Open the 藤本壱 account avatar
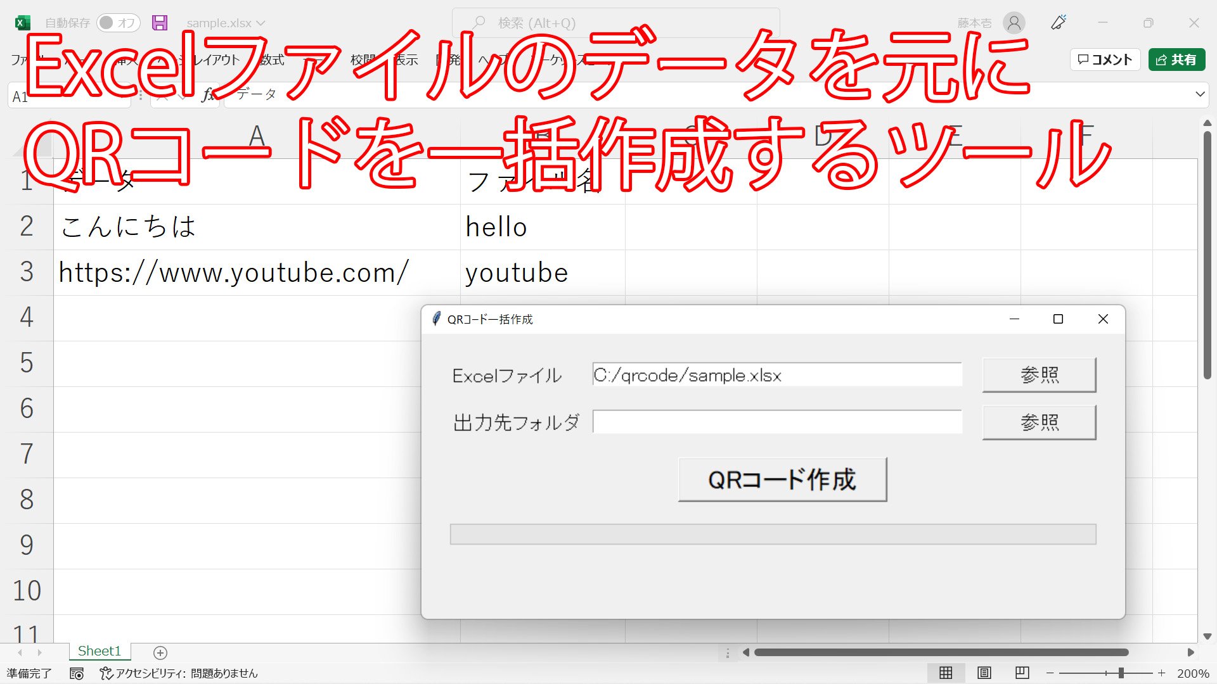This screenshot has height=684, width=1217. tap(1014, 23)
